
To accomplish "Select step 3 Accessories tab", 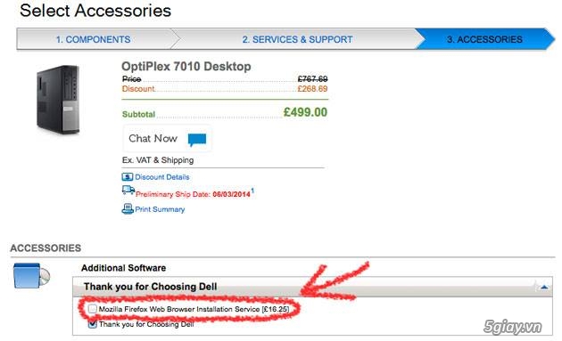I will pyautogui.click(x=484, y=39).
